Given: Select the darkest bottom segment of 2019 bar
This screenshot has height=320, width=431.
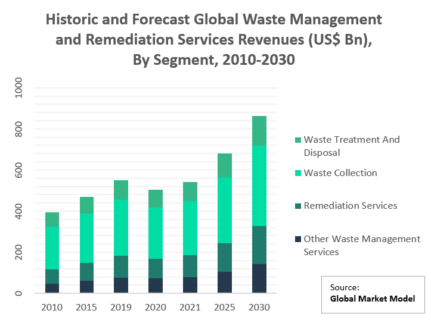Looking at the screenshot, I should pyautogui.click(x=121, y=285).
